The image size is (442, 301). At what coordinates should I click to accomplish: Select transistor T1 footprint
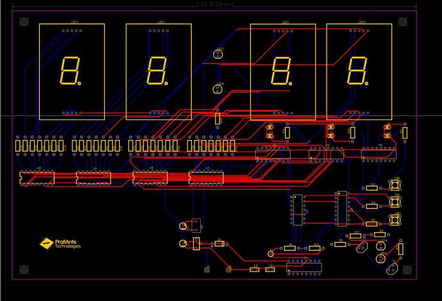362,247
